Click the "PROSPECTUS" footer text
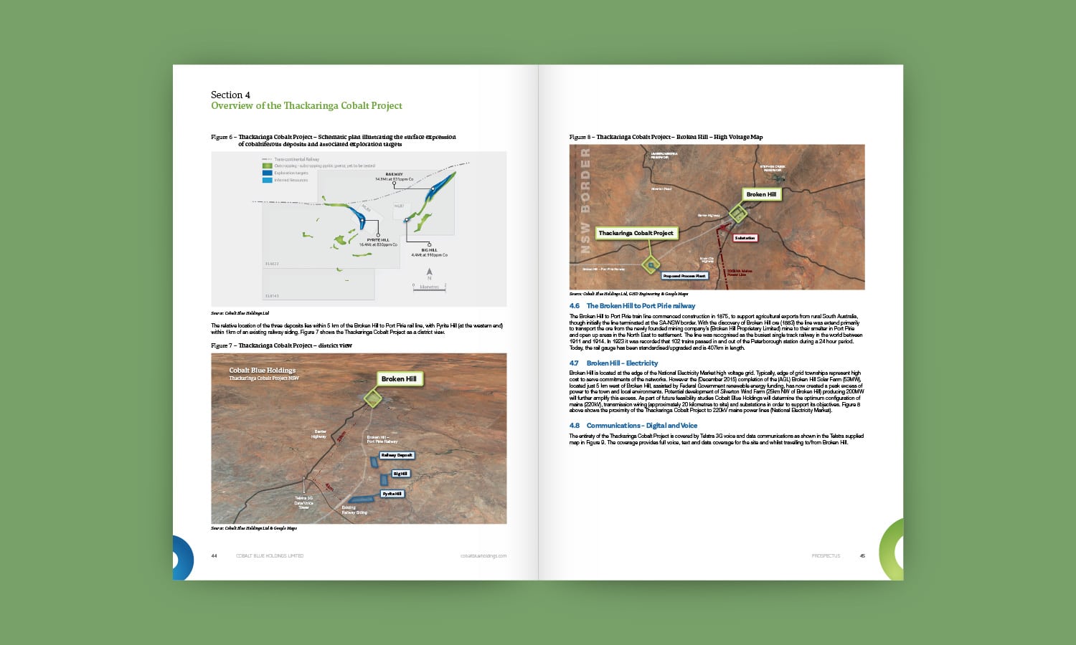1076x645 pixels. coord(826,556)
